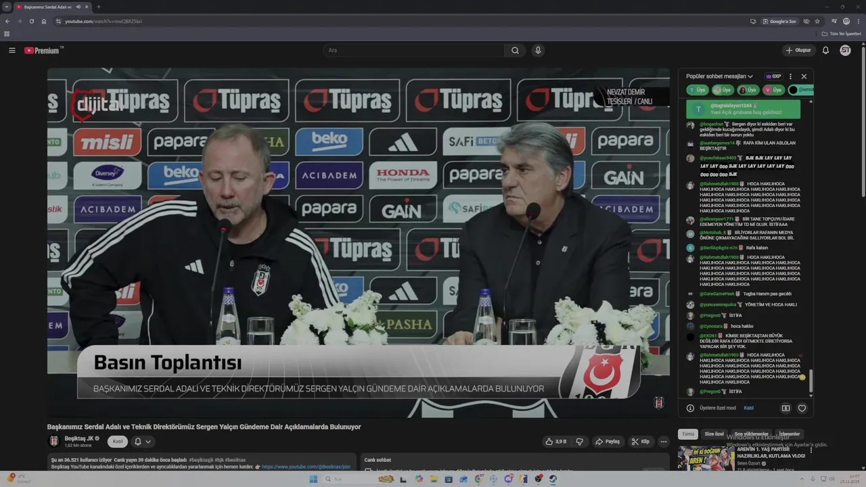Screen dimensions: 866x487
Task: Select the Tümü filter chip
Action: pyautogui.click(x=687, y=434)
